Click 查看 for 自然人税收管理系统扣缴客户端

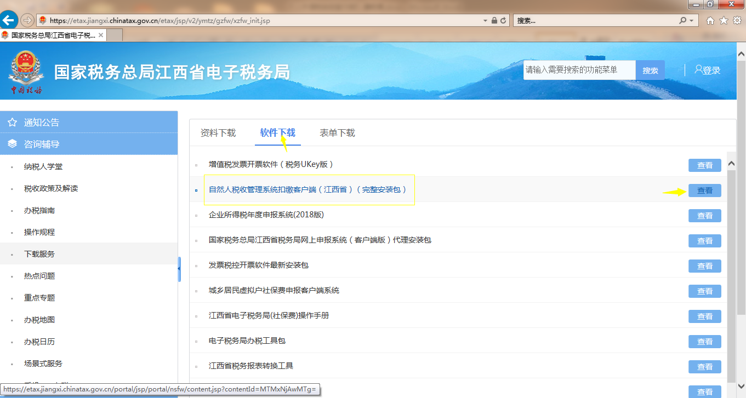704,191
